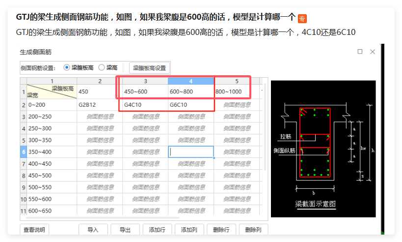Click the active edit cell in row 350~400
402x242 pixels.
tap(191, 152)
